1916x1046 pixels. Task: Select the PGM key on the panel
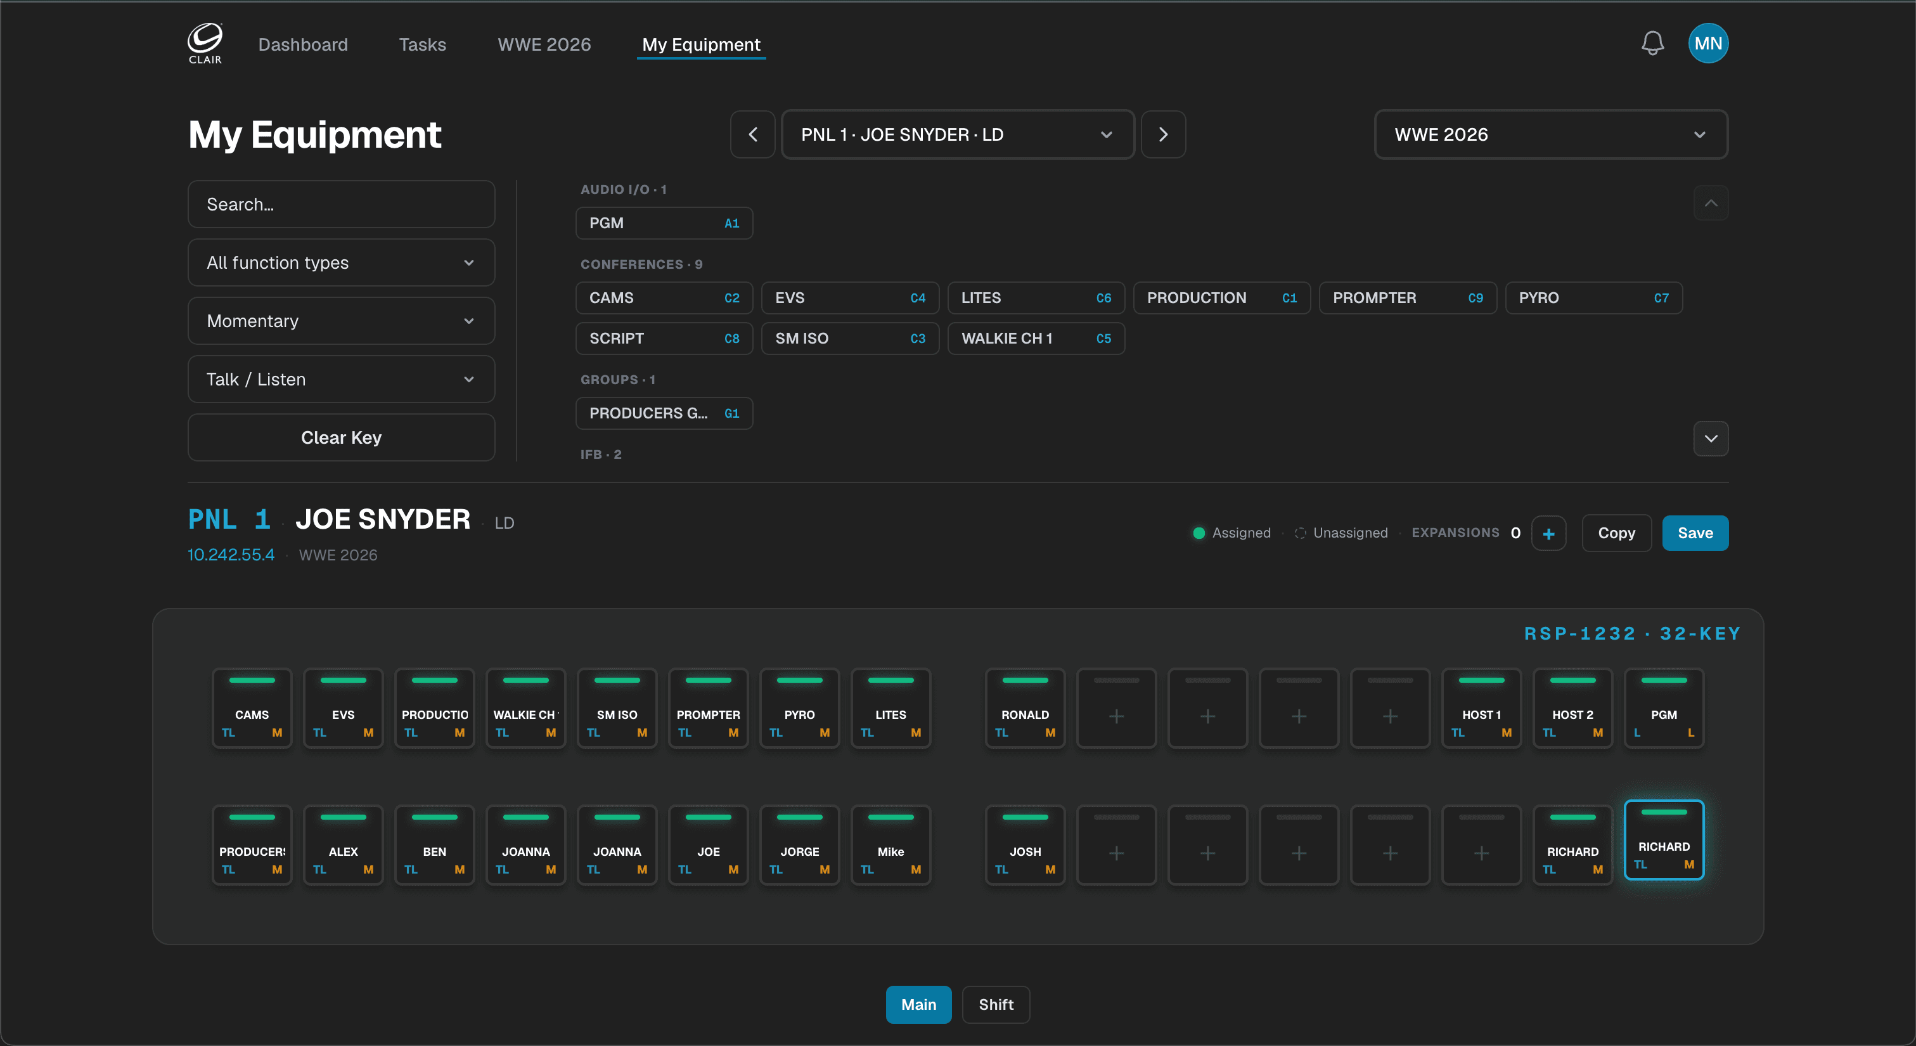1664,708
